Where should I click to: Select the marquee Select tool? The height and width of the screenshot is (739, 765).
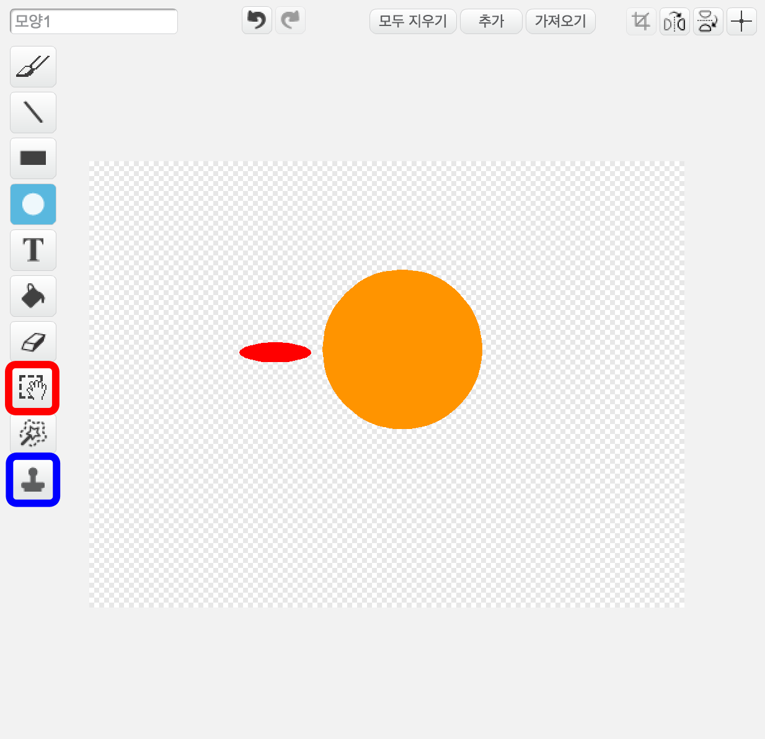point(33,388)
